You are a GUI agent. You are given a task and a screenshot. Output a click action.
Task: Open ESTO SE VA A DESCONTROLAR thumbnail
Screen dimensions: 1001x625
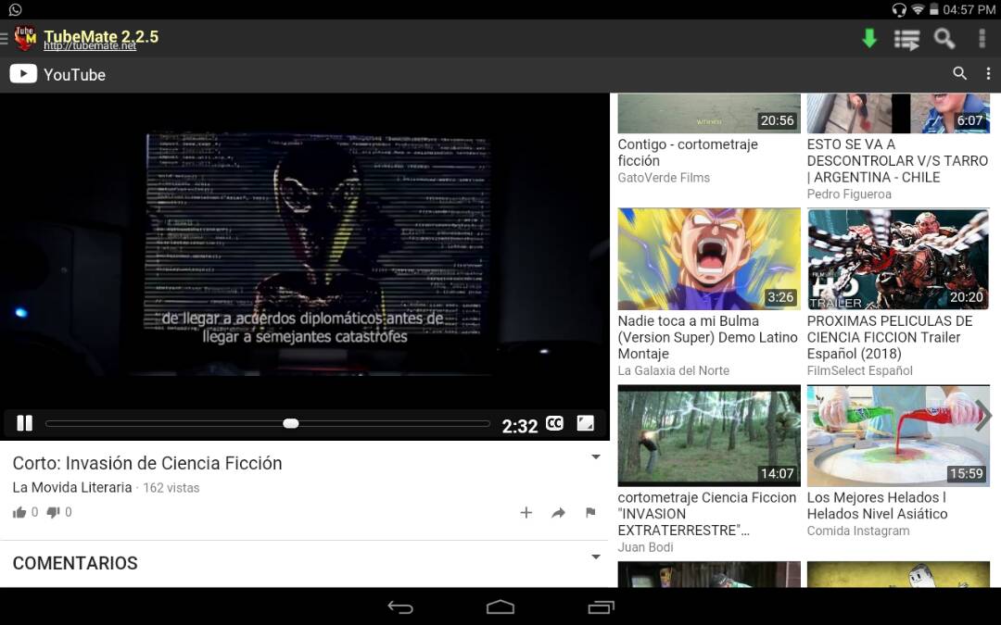pyautogui.click(x=898, y=113)
